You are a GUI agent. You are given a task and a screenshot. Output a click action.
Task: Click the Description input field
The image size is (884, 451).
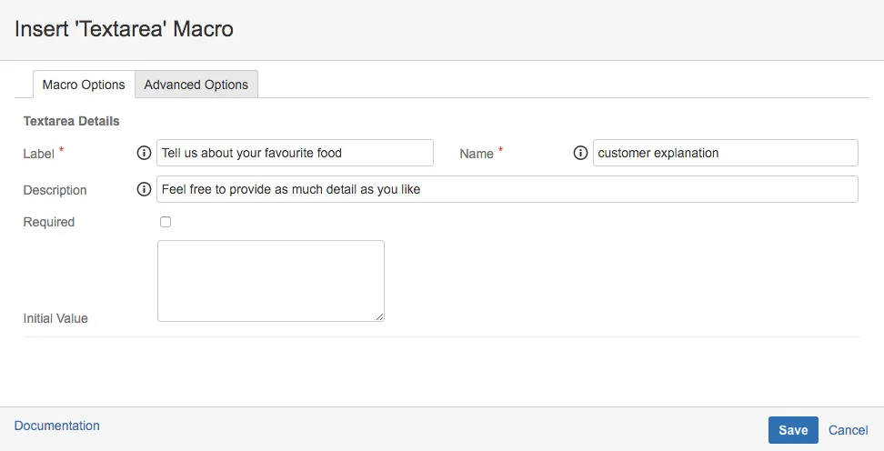coord(507,189)
